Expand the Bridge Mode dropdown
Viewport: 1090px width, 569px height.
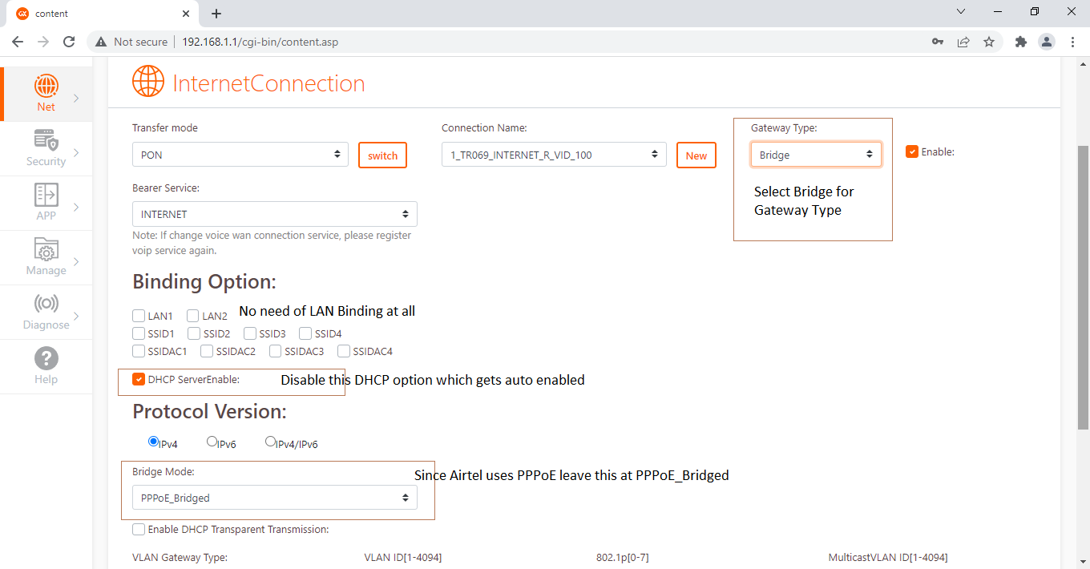pos(274,498)
